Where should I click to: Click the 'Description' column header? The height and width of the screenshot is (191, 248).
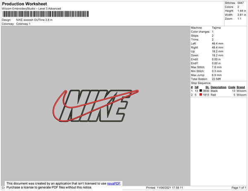click(x=218, y=87)
